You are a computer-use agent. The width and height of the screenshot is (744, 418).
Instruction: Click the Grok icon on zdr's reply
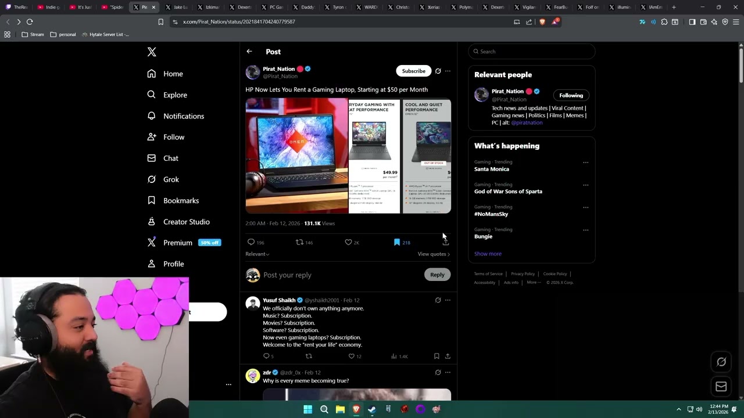click(x=438, y=372)
